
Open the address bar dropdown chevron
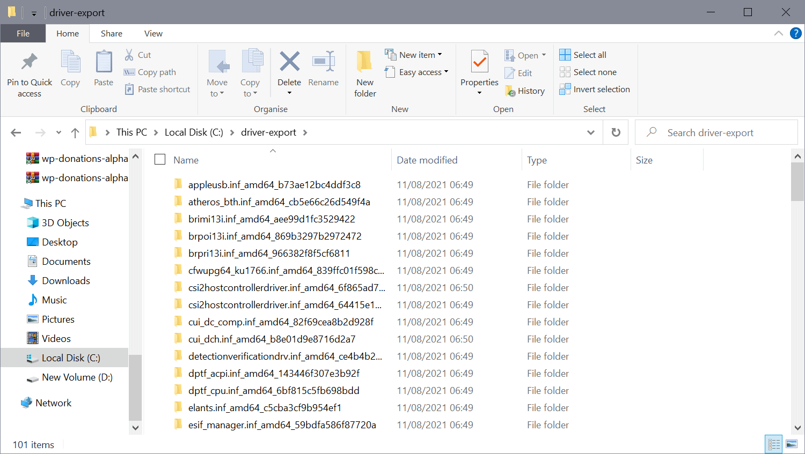coord(590,132)
